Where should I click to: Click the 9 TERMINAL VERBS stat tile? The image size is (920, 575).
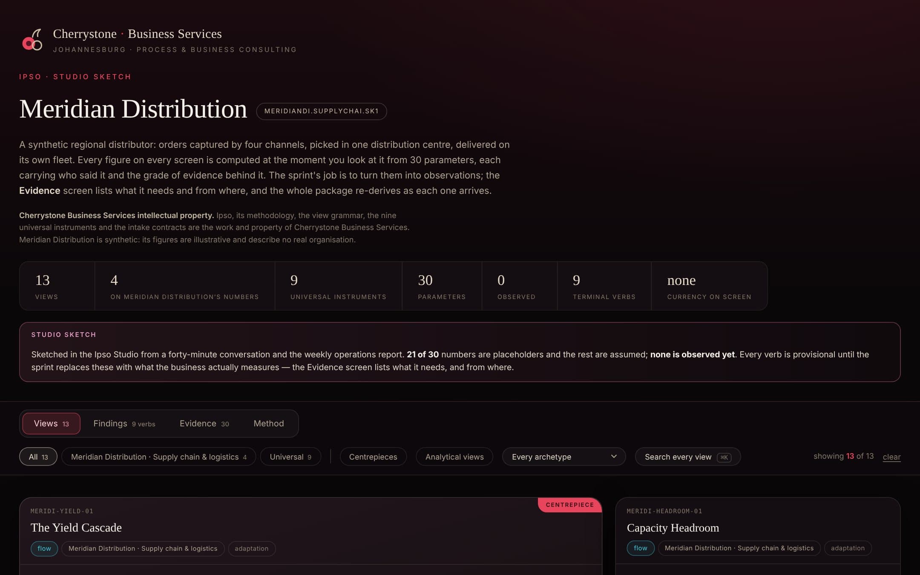tap(604, 286)
